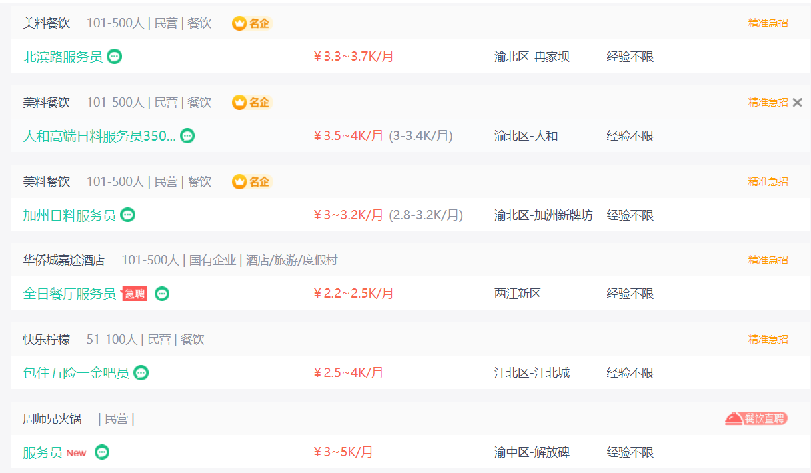This screenshot has width=811, height=473.
Task: Open the 北滨路服务员 job posting
Action: (63, 57)
